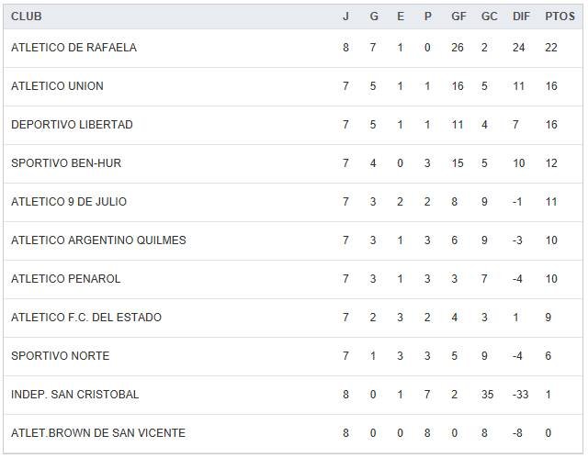Click the P column header

pyautogui.click(x=427, y=17)
